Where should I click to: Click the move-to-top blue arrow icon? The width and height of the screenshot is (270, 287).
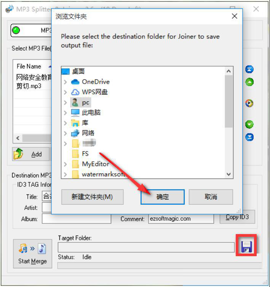click(249, 69)
